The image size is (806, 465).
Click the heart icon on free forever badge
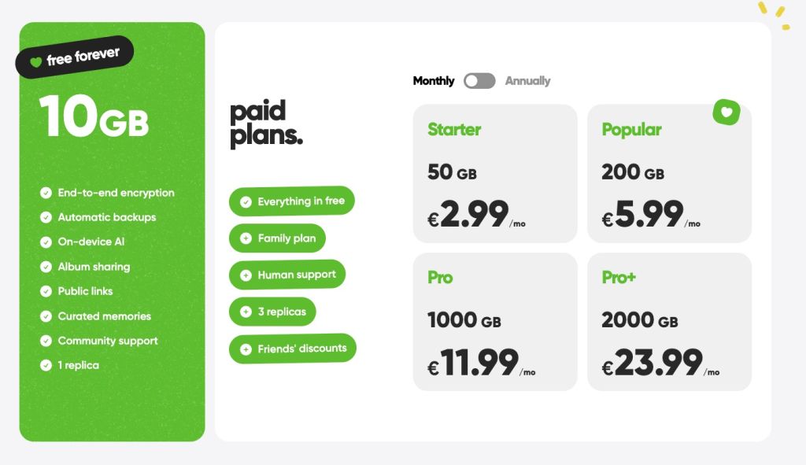pos(35,62)
